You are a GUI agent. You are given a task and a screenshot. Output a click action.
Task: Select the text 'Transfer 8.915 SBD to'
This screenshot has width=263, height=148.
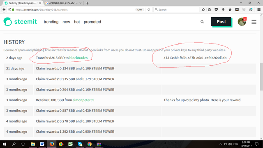(52, 58)
